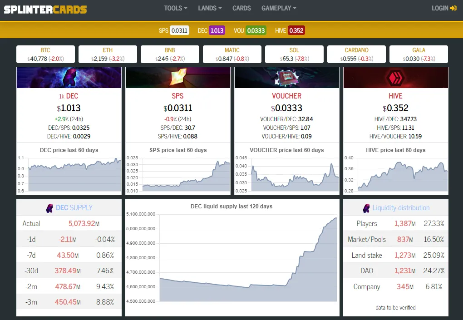Open the TOOLS dropdown menu
This screenshot has width=463, height=320.
(175, 8)
